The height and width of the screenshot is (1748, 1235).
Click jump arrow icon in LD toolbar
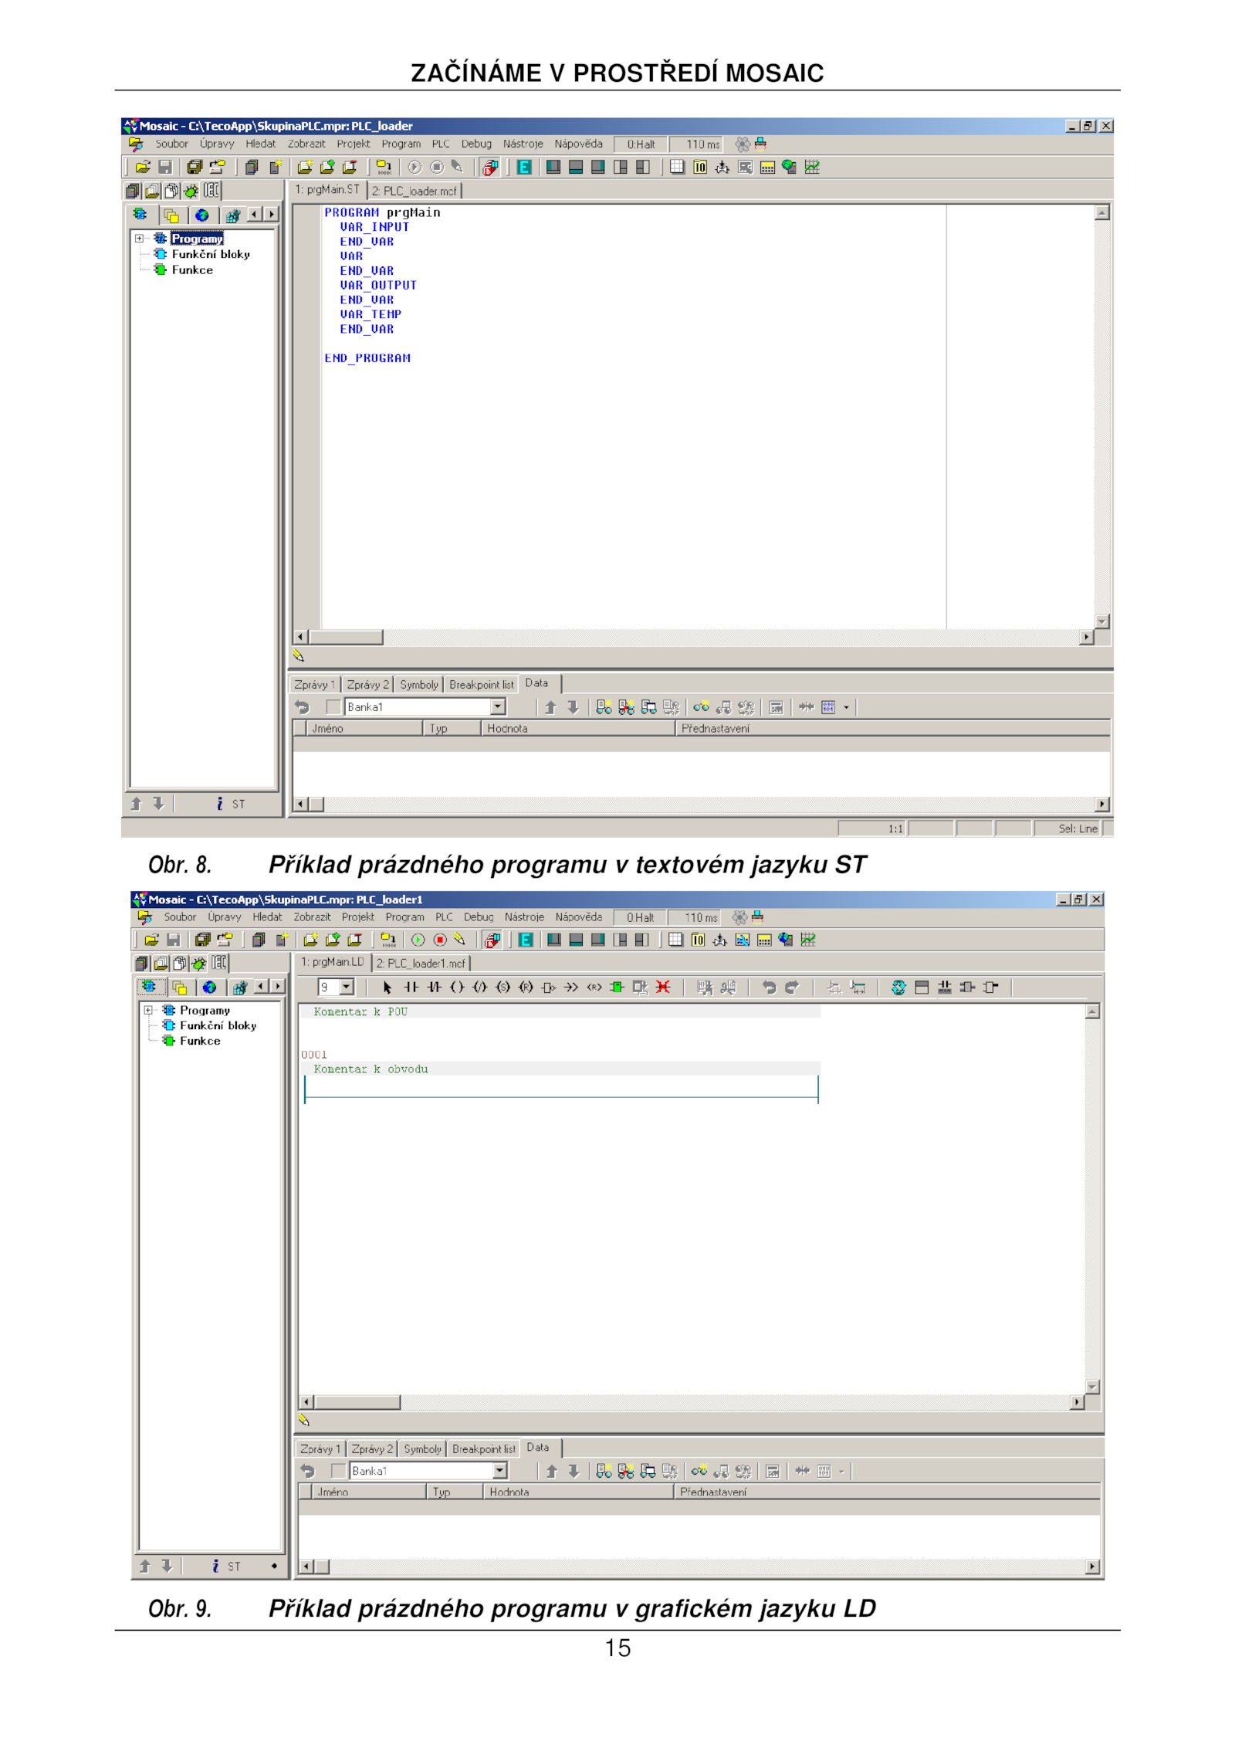(x=571, y=987)
